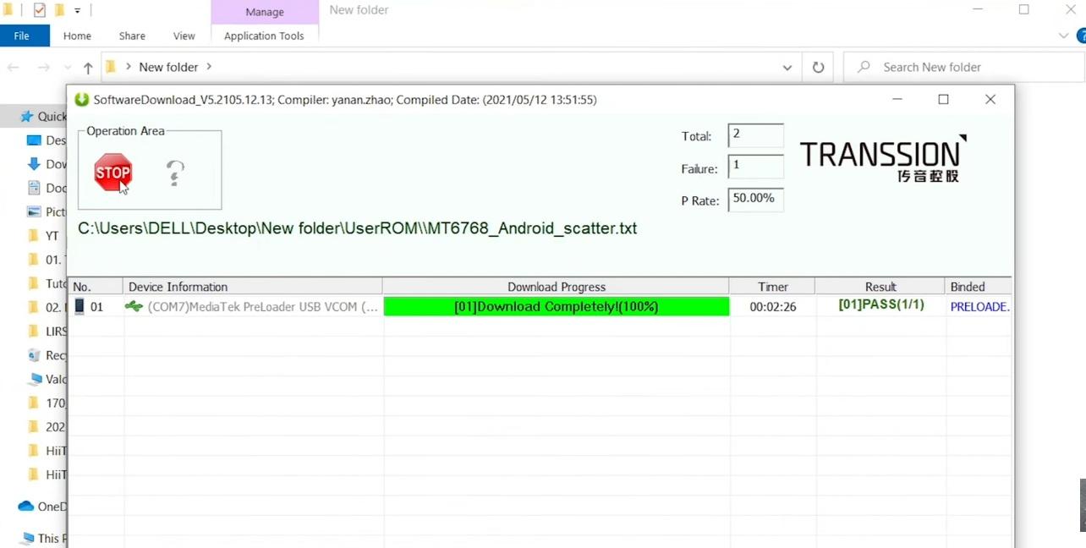
Task: Click the Manage contextual tab
Action: click(x=265, y=12)
